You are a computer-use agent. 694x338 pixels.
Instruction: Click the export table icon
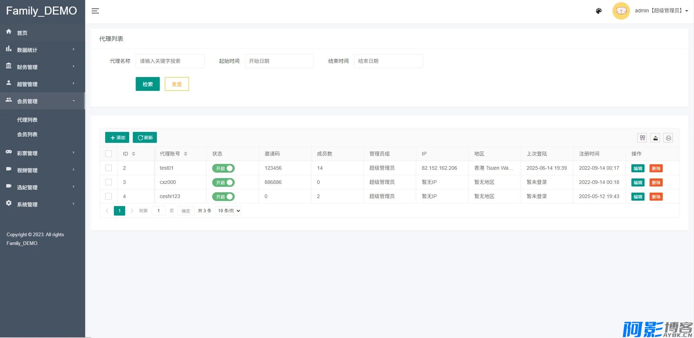pos(655,138)
